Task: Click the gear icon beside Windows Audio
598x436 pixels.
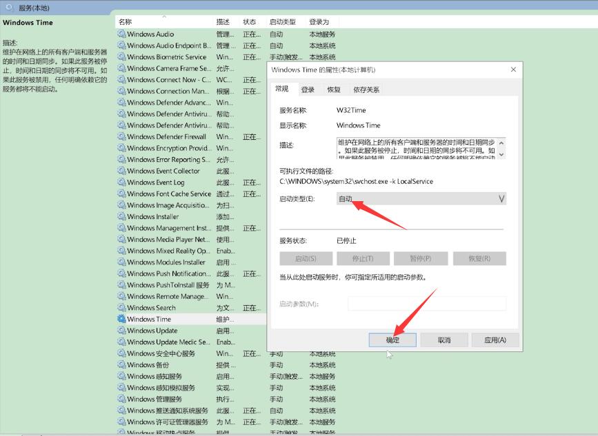Action: coord(121,34)
